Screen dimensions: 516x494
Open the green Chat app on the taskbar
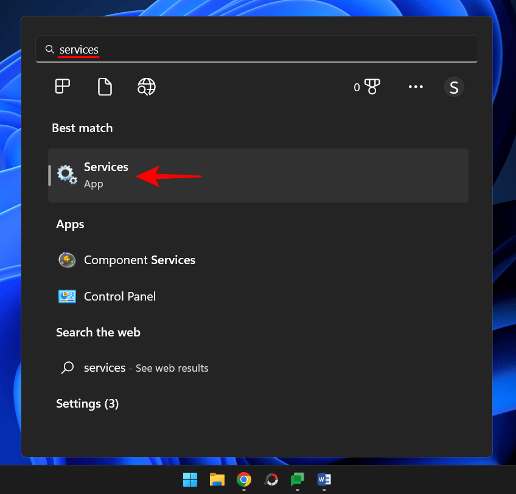tap(297, 480)
